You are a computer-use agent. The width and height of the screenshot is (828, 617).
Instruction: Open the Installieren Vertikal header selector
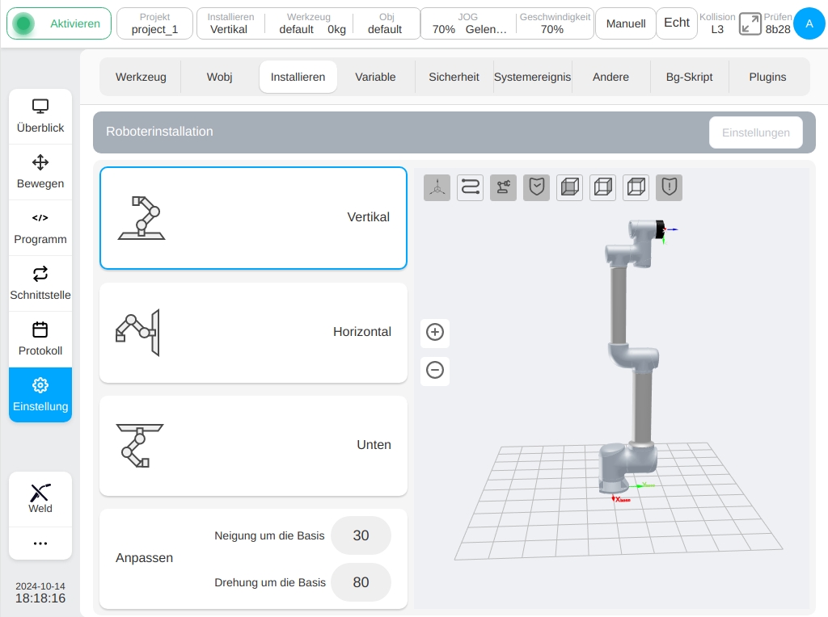229,23
